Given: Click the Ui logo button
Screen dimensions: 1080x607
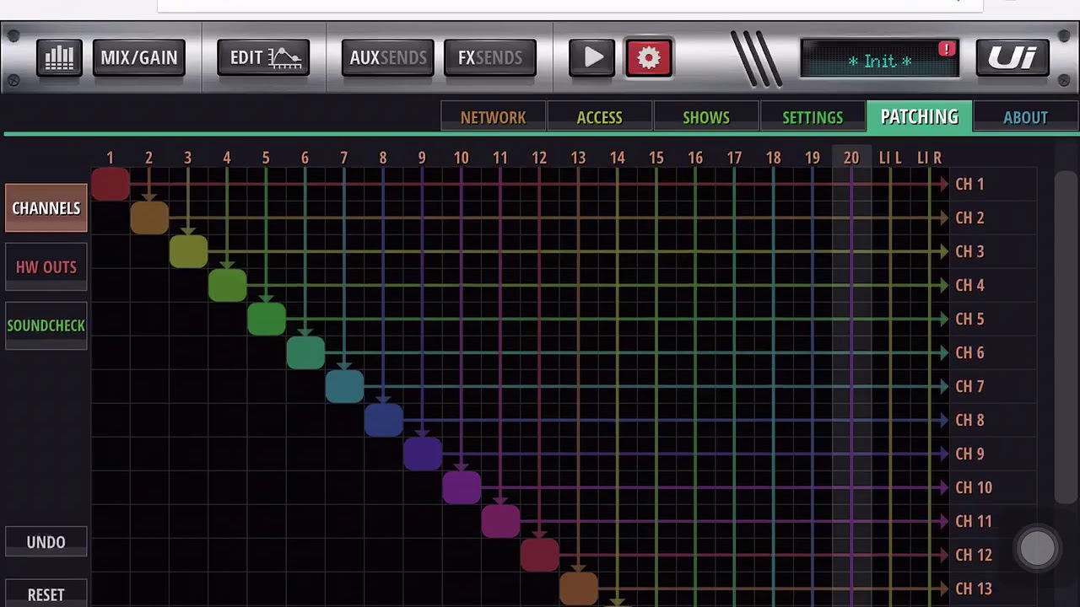Looking at the screenshot, I should coord(1012,57).
